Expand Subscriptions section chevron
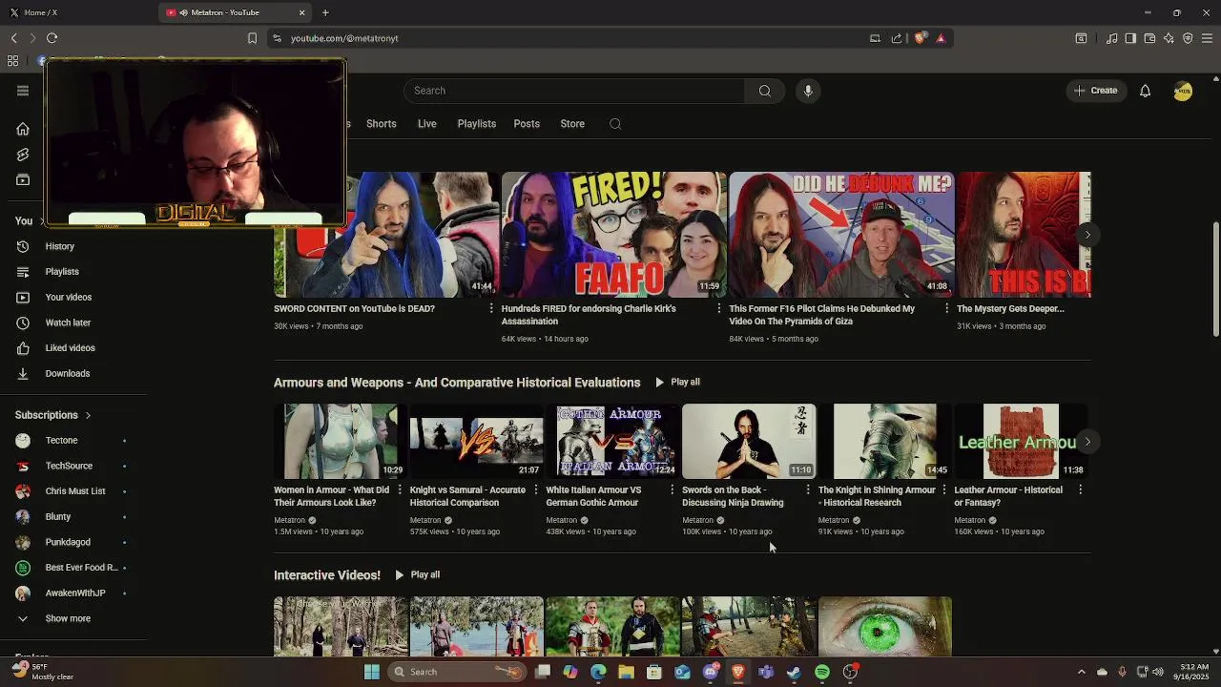The height and width of the screenshot is (687, 1221). pyautogui.click(x=88, y=415)
